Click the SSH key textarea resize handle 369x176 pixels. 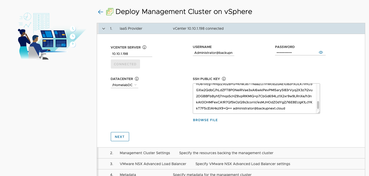(318, 112)
